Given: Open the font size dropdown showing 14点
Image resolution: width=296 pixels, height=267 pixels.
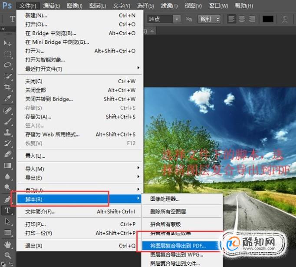Looking at the screenshot, I should (x=177, y=19).
